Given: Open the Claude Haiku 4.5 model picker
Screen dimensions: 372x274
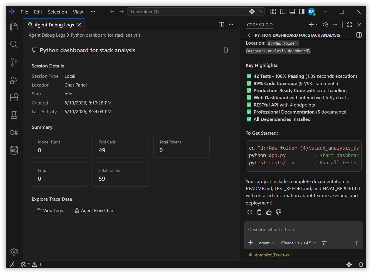Looking at the screenshot, I should pyautogui.click(x=299, y=243).
